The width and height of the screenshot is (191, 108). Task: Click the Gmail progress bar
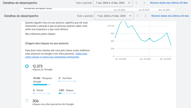(x=41, y=93)
